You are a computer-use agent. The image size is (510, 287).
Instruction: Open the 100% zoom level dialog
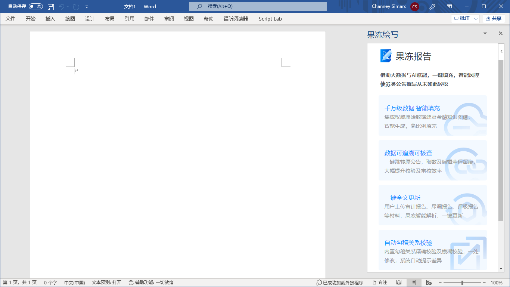coord(497,283)
